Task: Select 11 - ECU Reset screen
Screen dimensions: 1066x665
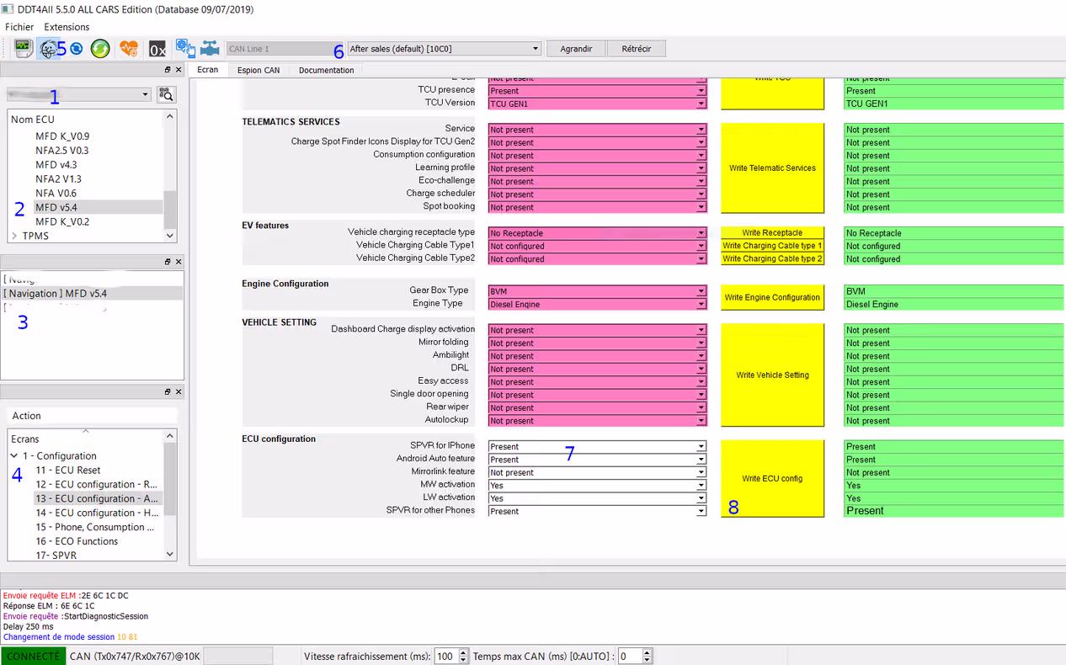Action: coord(67,471)
